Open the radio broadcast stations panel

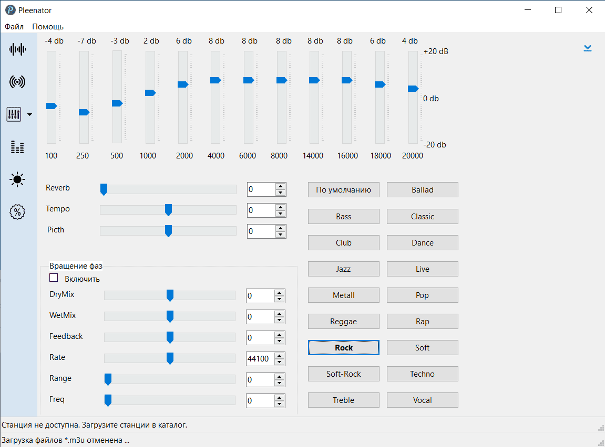[x=17, y=82]
